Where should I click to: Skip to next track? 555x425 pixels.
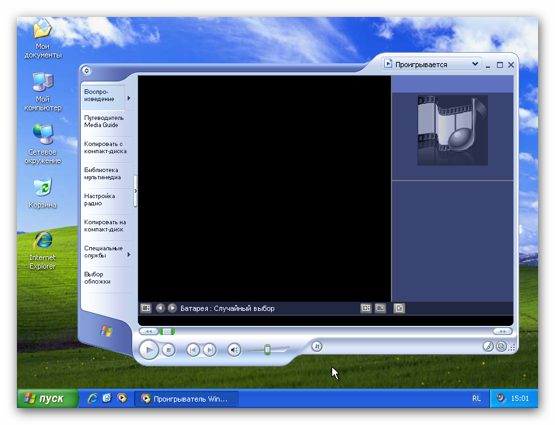click(209, 350)
